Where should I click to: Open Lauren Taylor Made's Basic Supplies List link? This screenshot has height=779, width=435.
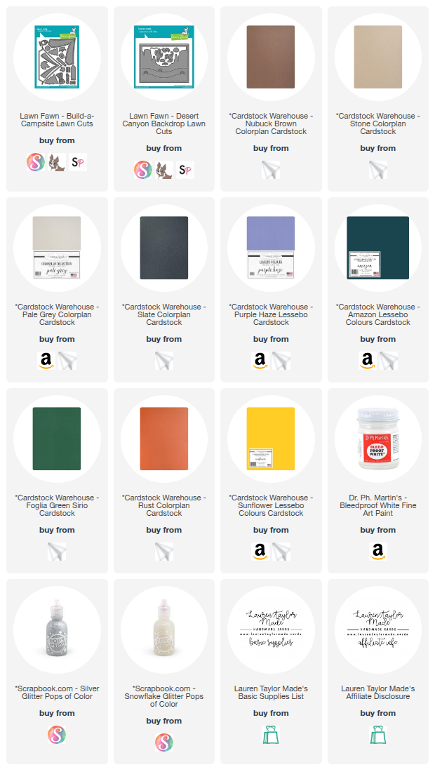(x=271, y=693)
